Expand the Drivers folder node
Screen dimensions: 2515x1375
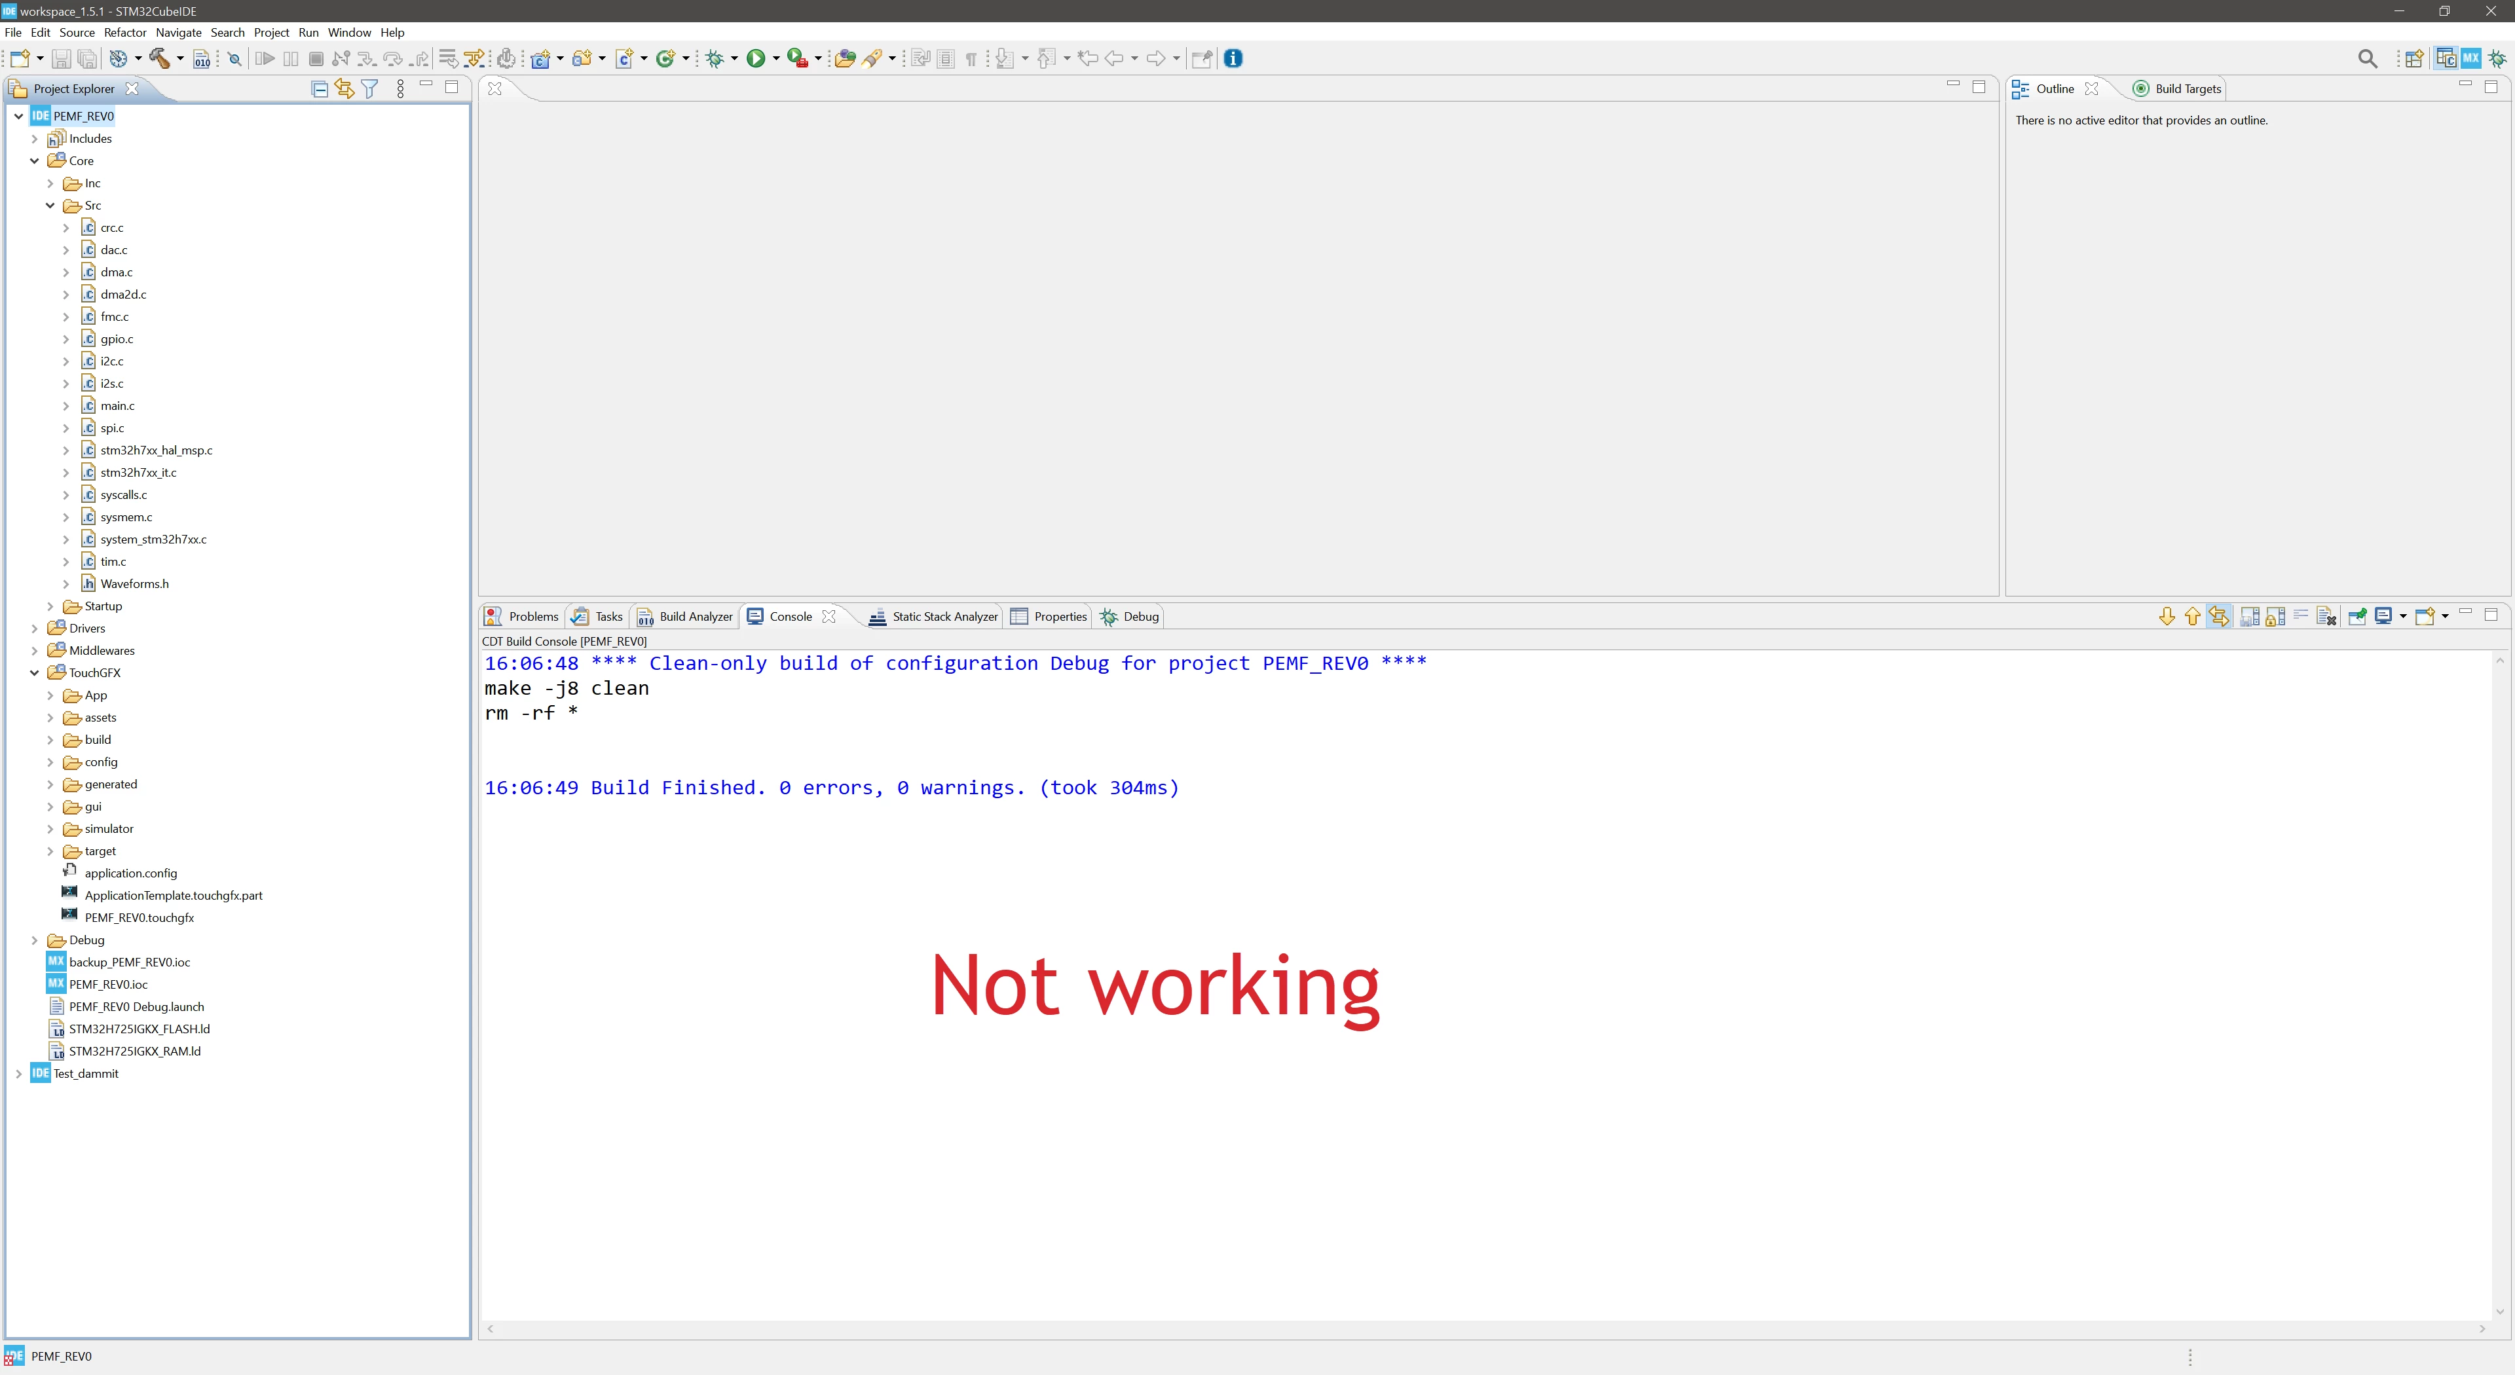coord(35,629)
